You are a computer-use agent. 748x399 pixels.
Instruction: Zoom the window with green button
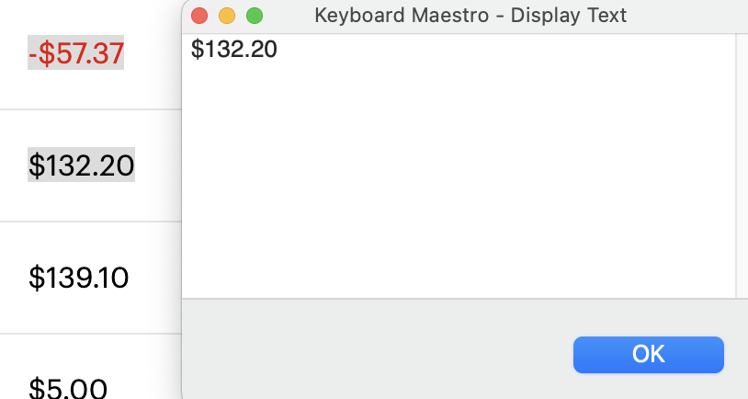click(x=255, y=16)
